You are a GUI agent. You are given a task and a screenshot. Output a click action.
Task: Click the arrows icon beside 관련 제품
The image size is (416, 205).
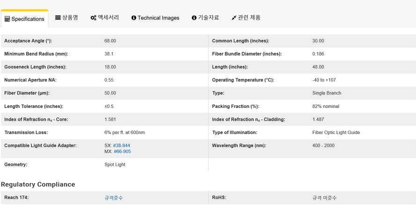coord(234,18)
